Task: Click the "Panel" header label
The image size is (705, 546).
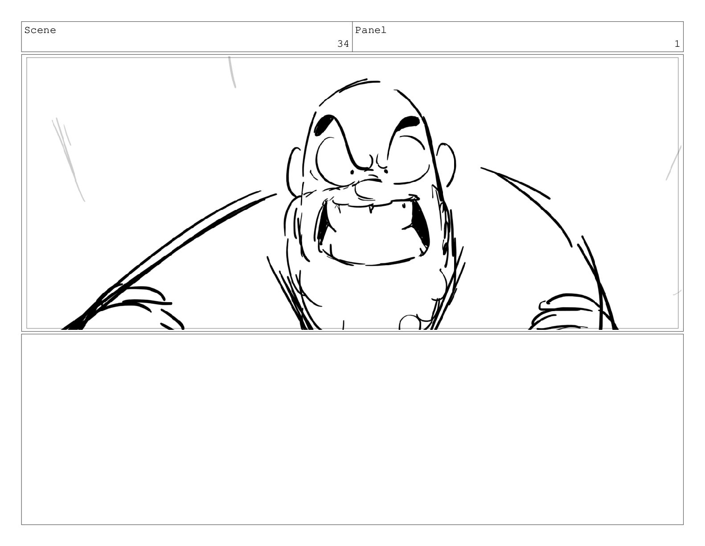Action: pos(371,30)
